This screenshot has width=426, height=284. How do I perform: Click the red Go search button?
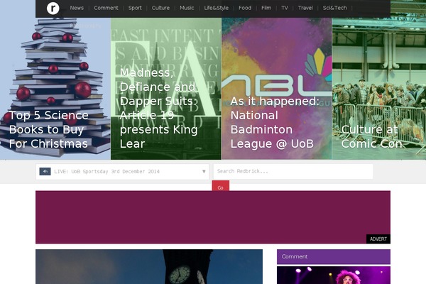point(220,186)
